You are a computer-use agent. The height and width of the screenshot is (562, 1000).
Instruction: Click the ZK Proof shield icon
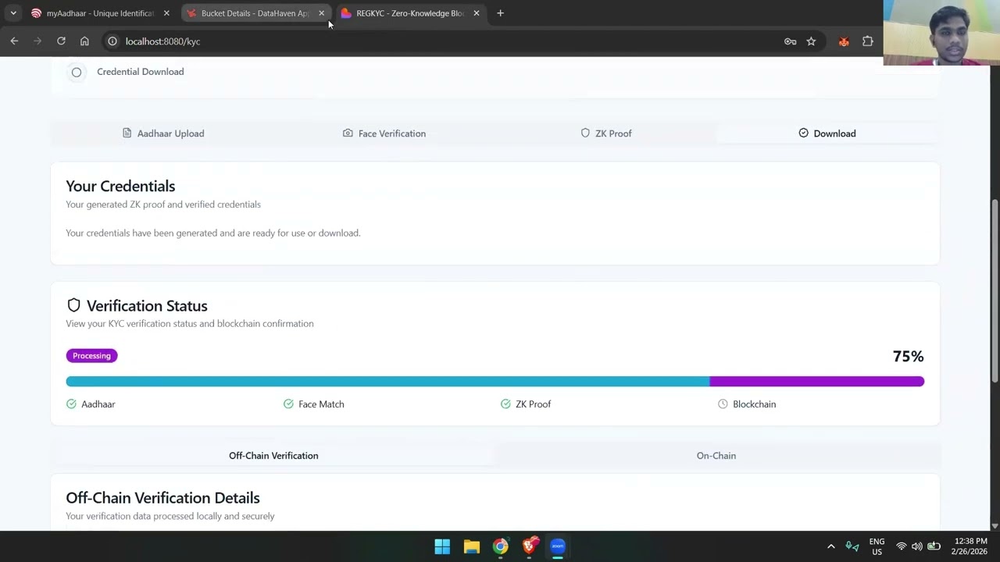click(x=585, y=133)
